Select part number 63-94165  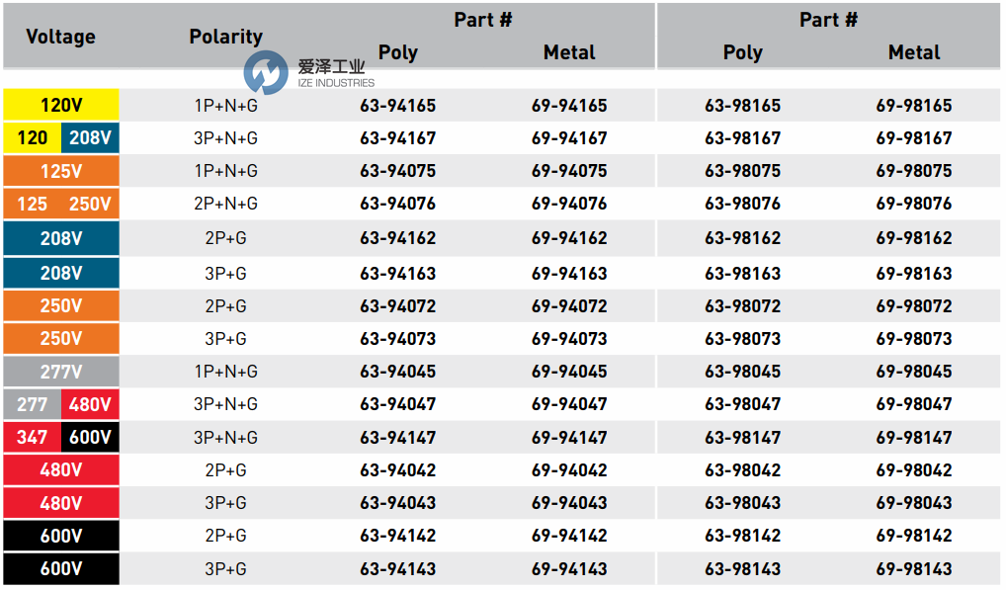(x=397, y=105)
